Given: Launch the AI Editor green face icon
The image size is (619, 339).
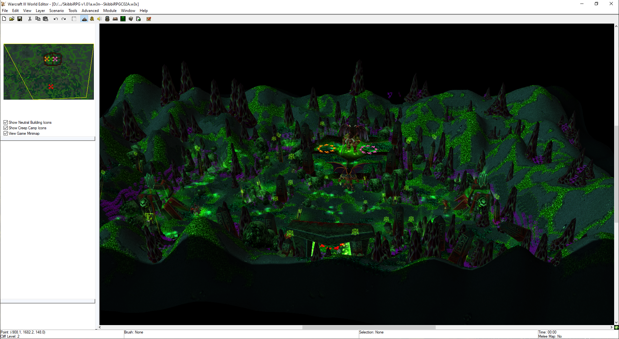Looking at the screenshot, I should (x=123, y=19).
